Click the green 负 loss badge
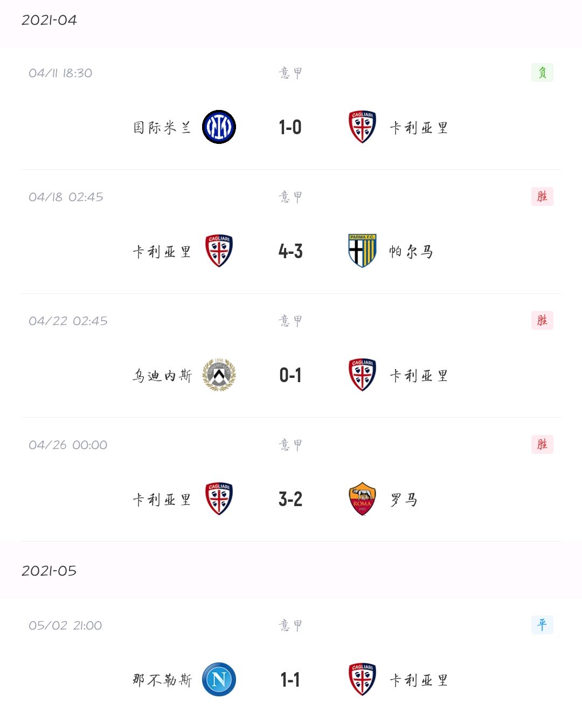582x712 pixels. 542,72
